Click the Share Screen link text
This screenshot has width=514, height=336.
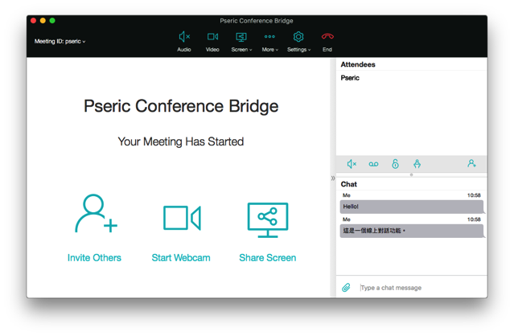tap(268, 258)
